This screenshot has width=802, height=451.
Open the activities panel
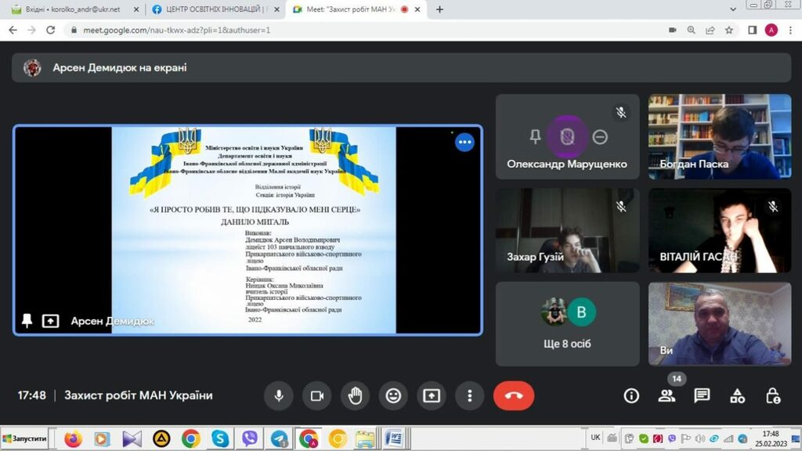point(737,395)
